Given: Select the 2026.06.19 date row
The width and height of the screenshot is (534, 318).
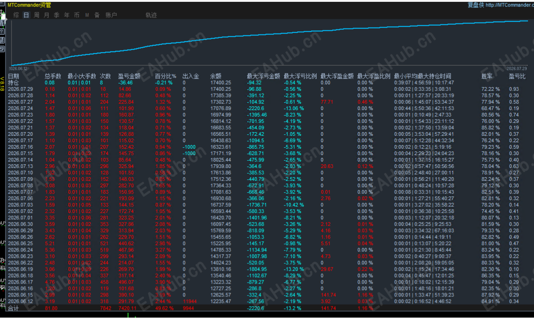Looking at the screenshot, I should (21, 269).
